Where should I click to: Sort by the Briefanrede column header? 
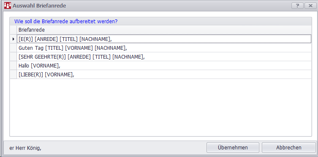click(164, 30)
